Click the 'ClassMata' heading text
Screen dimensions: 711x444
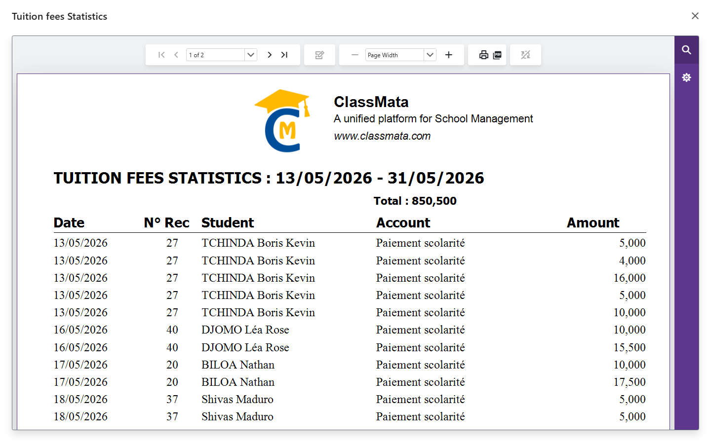pos(371,102)
